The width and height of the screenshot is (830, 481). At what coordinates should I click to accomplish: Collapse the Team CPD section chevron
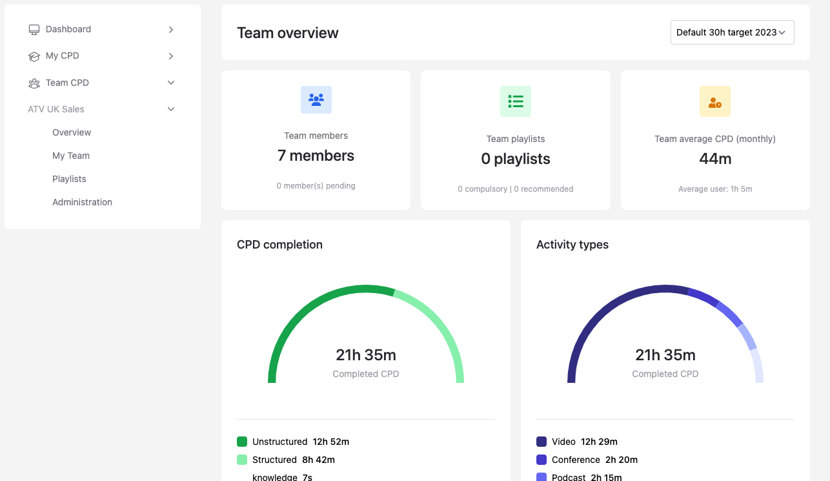(x=171, y=83)
